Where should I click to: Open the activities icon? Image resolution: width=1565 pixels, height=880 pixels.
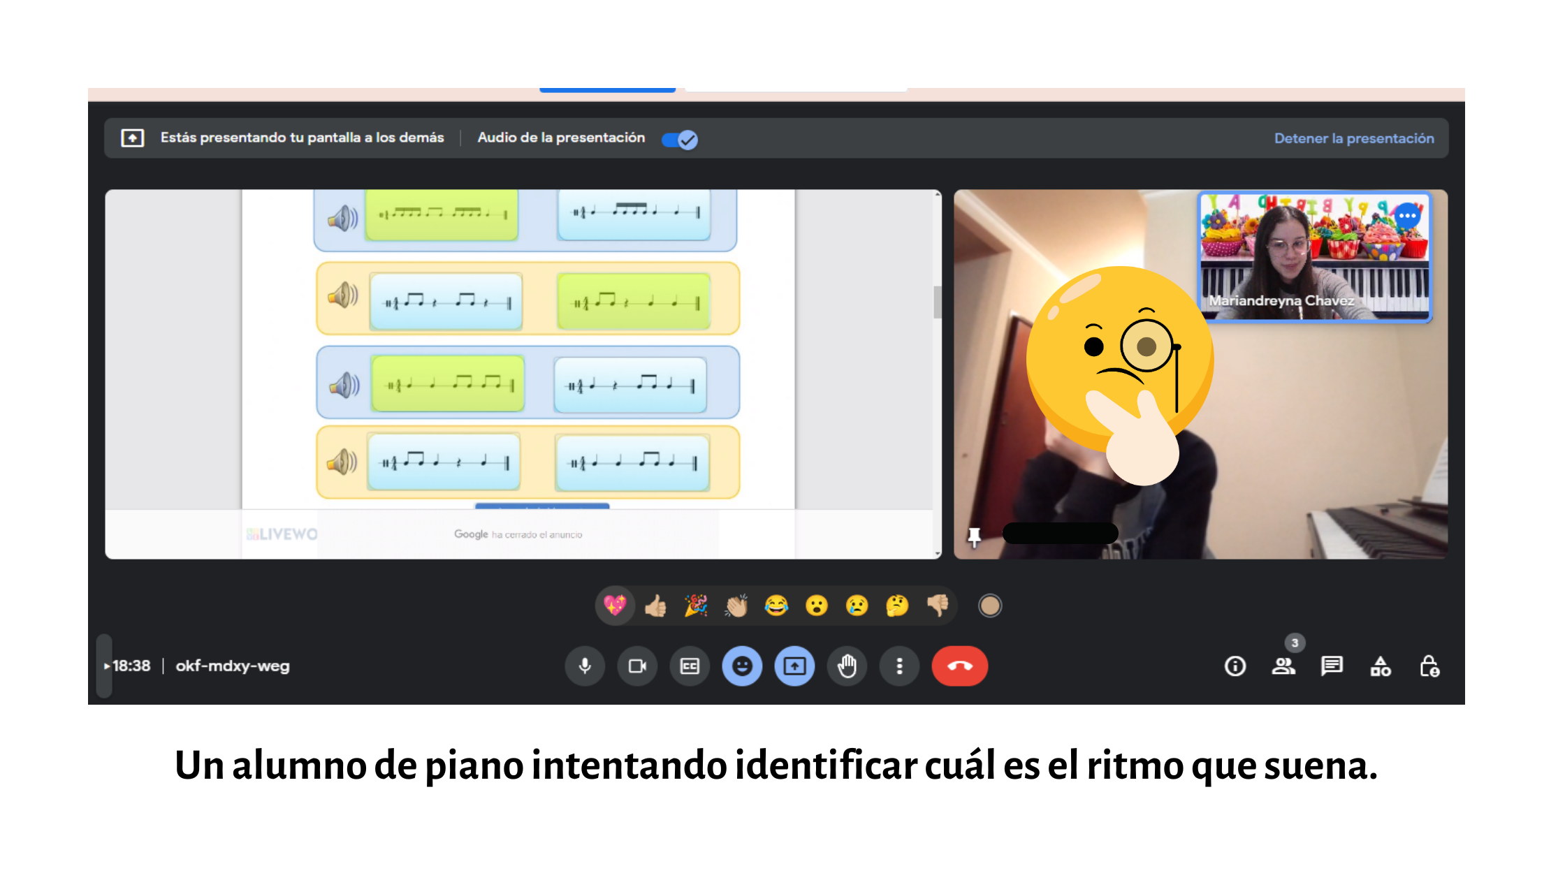click(x=1381, y=666)
